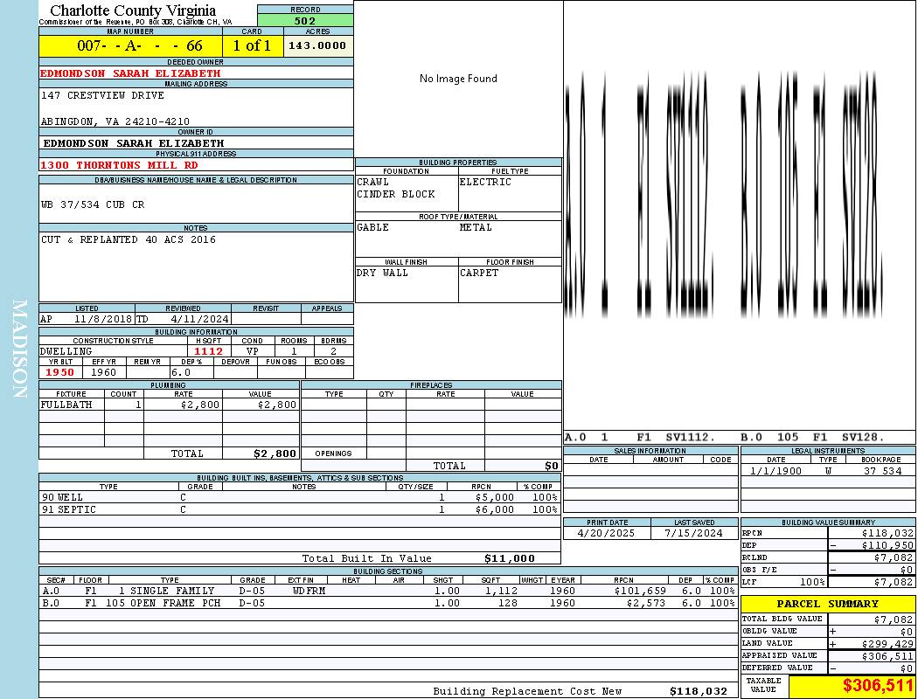Click building summary RPCN $118,032
918x699 pixels.
coord(887,534)
